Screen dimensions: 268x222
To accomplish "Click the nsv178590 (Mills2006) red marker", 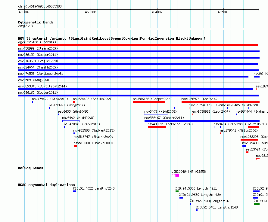I will [189, 108].
